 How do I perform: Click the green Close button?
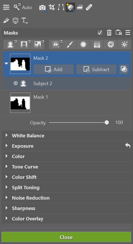coord(66,237)
